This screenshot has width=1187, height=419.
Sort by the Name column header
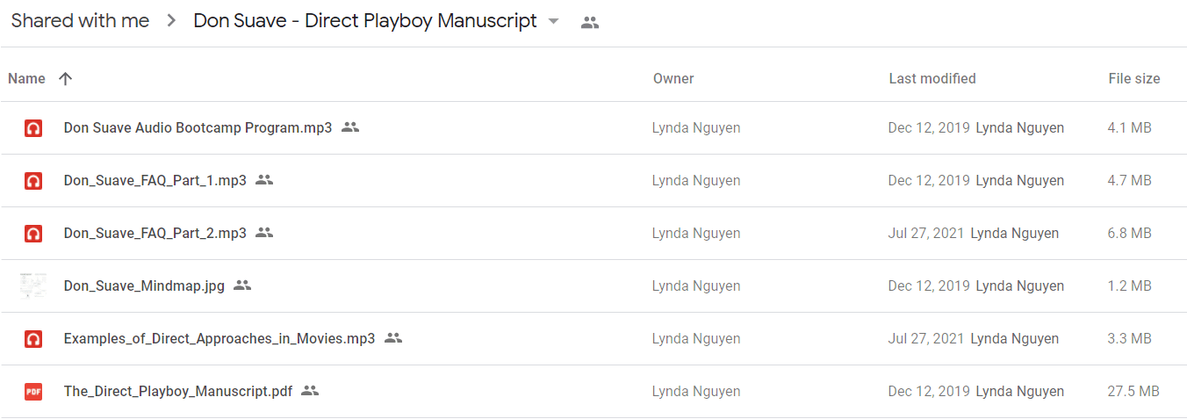click(x=26, y=78)
